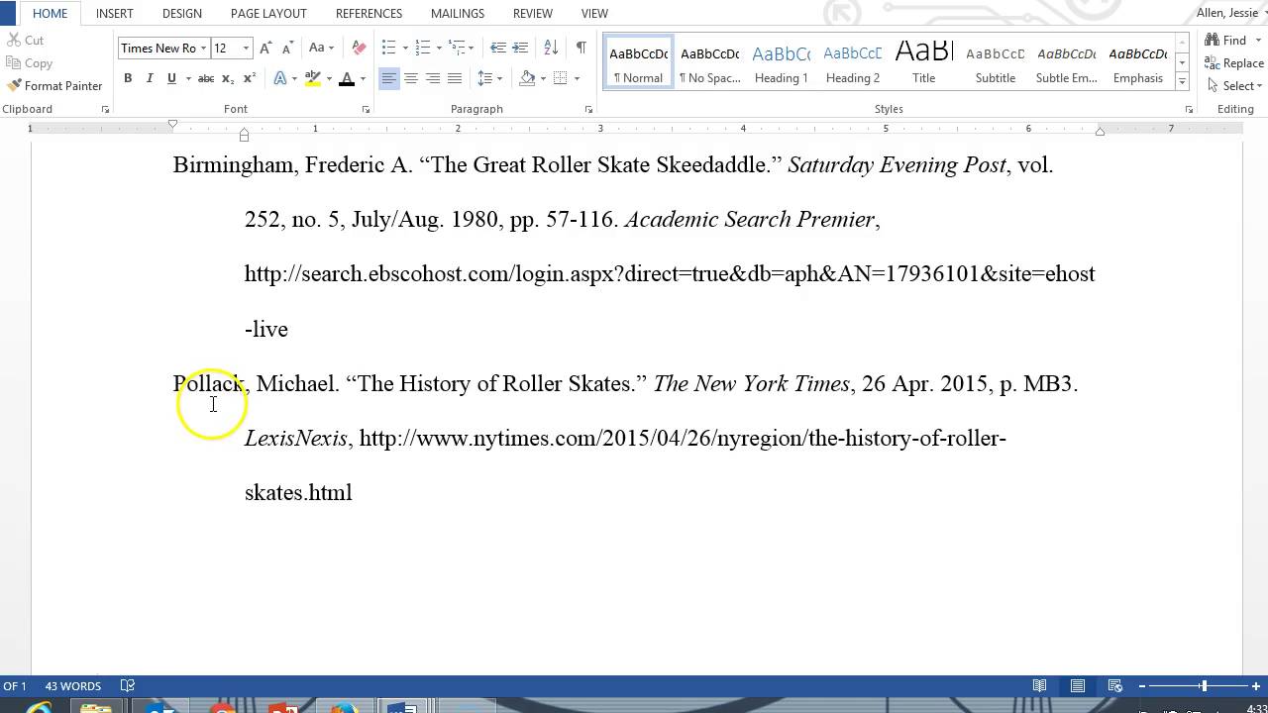Toggle italic formatting
1268x713 pixels.
point(150,78)
